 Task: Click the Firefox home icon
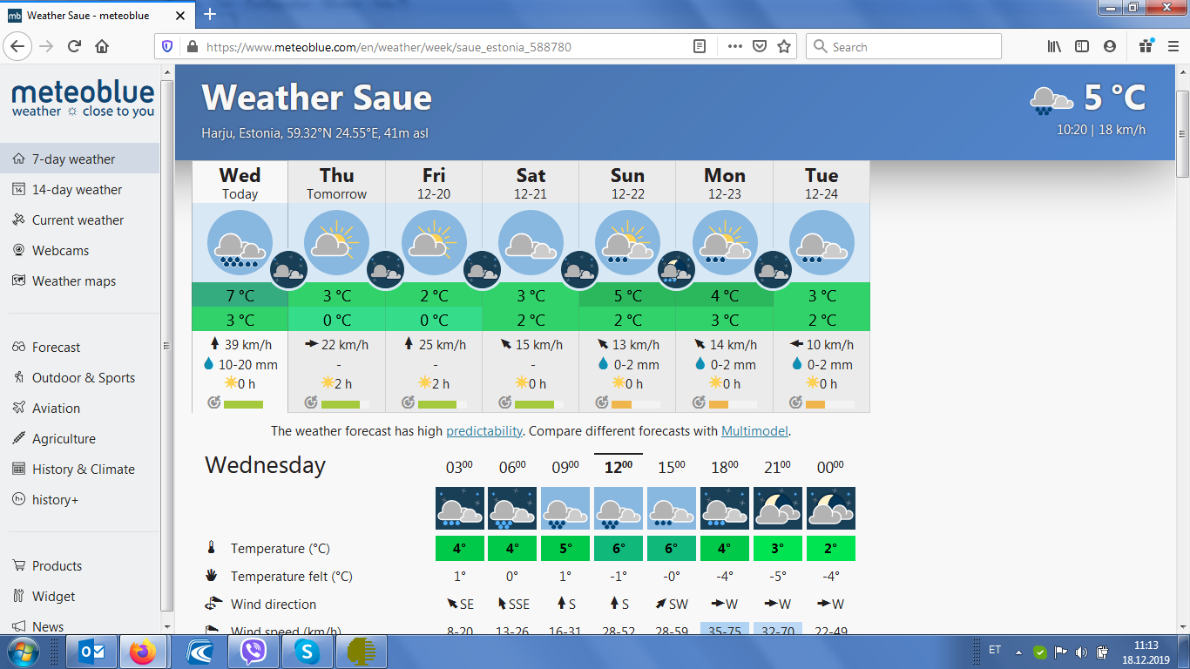(102, 47)
